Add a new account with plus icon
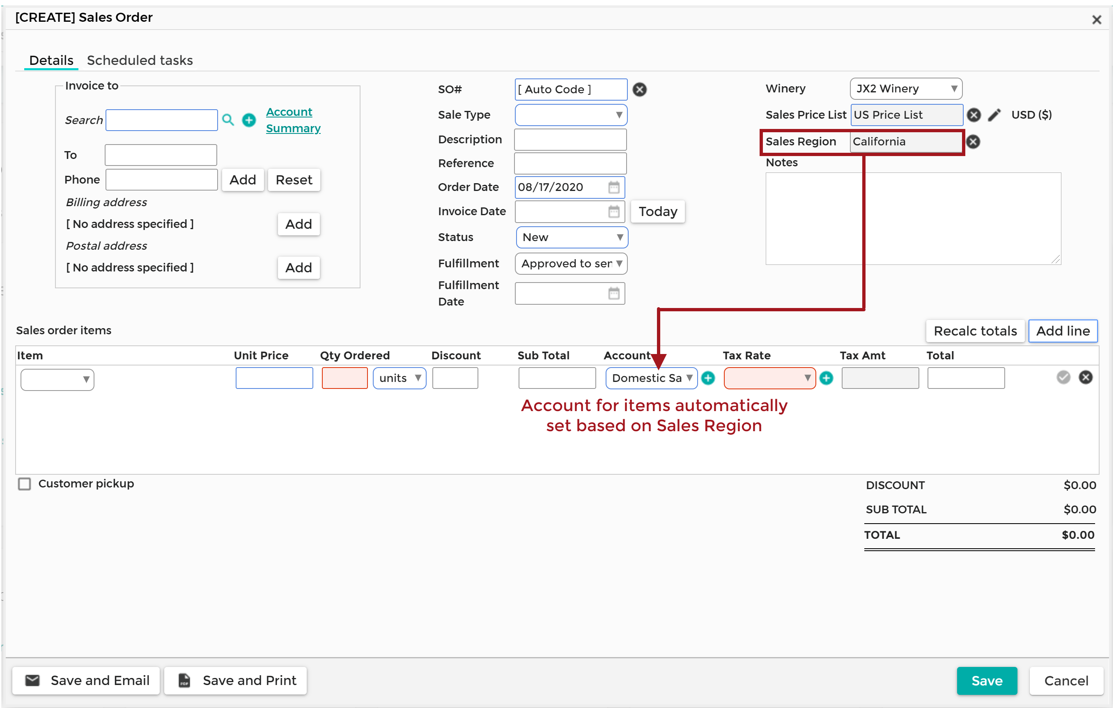1116x708 pixels. tap(708, 378)
